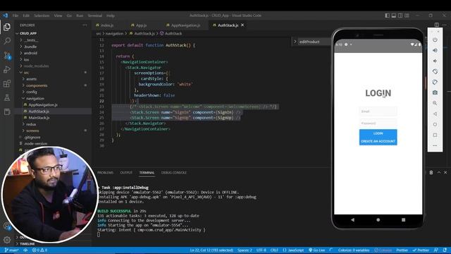This screenshot has height=254, width=451.
Task: Tap Android home navigation button on phone
Action: (x=378, y=219)
